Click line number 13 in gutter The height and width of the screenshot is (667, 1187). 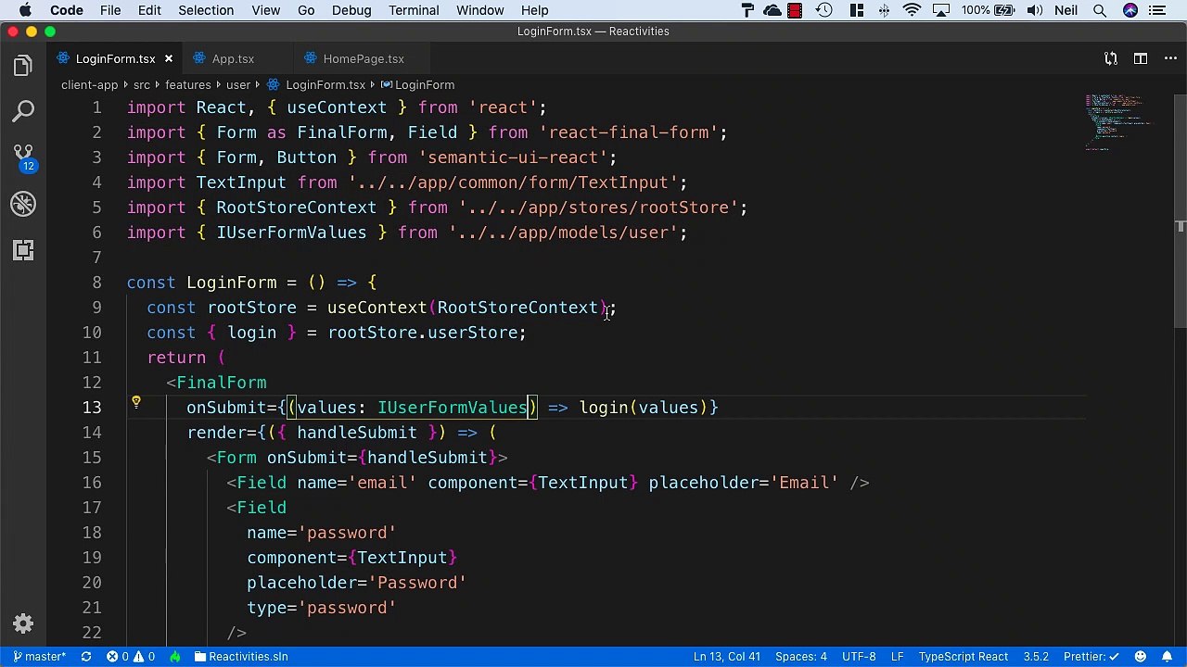click(x=92, y=408)
